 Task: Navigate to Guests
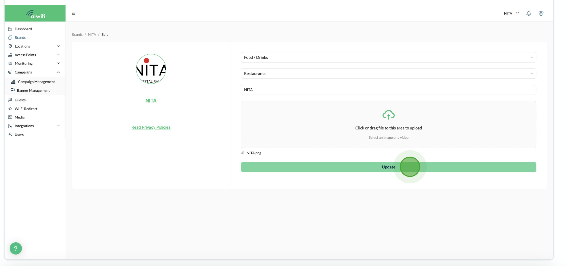coord(20,100)
